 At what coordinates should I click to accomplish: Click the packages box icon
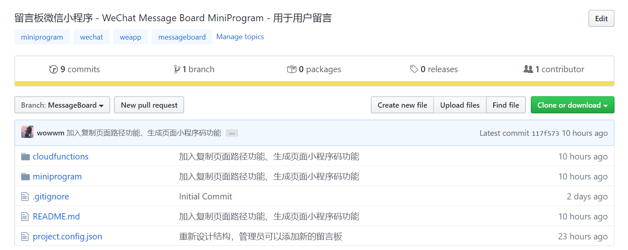(x=292, y=69)
